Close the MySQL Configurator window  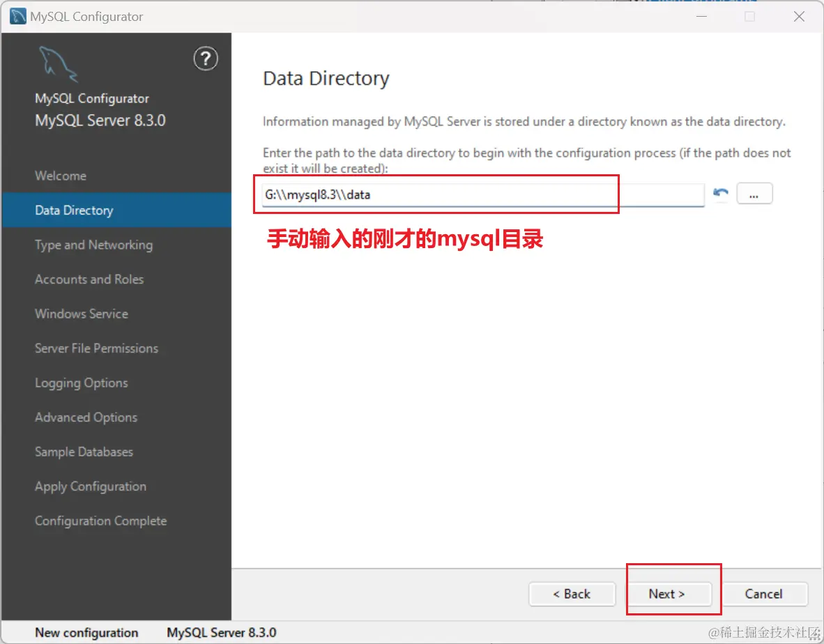click(800, 16)
